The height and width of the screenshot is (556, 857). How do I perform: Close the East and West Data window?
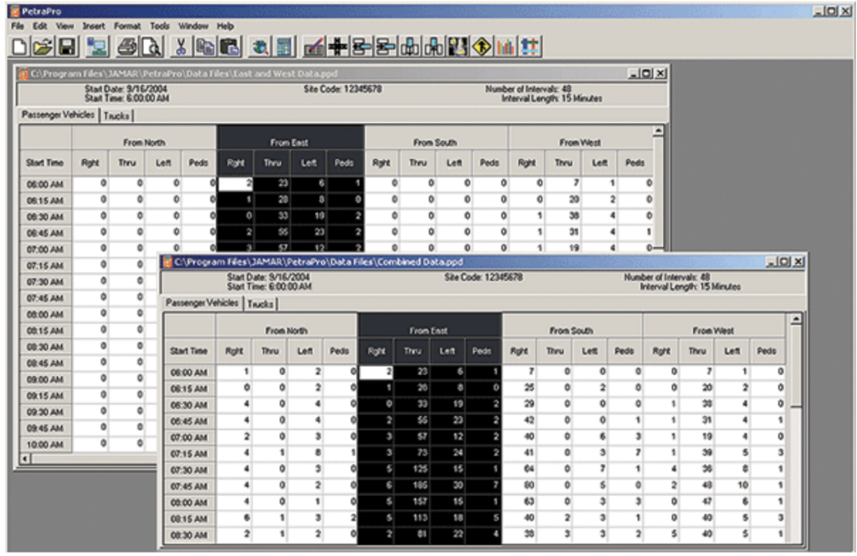tap(661, 74)
